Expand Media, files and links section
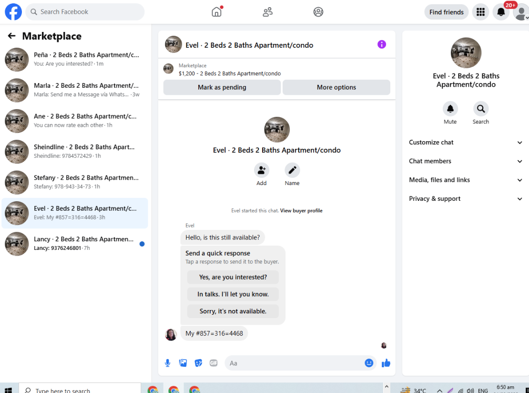529x393 pixels. pyautogui.click(x=466, y=180)
